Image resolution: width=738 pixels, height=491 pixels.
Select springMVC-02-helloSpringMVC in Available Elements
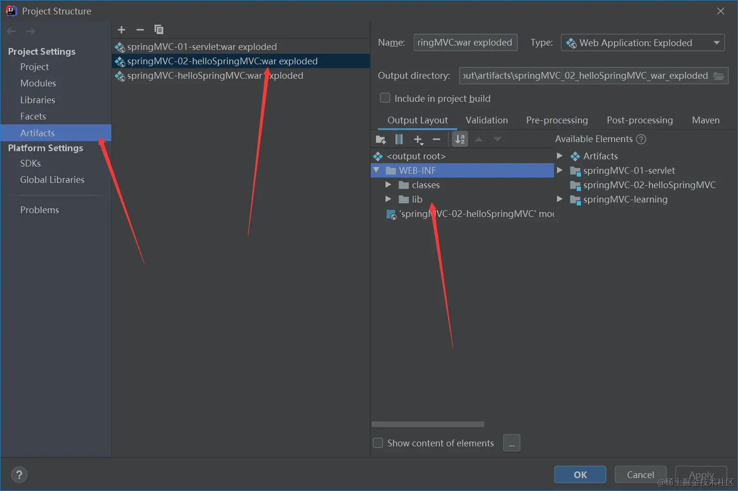[642, 185]
